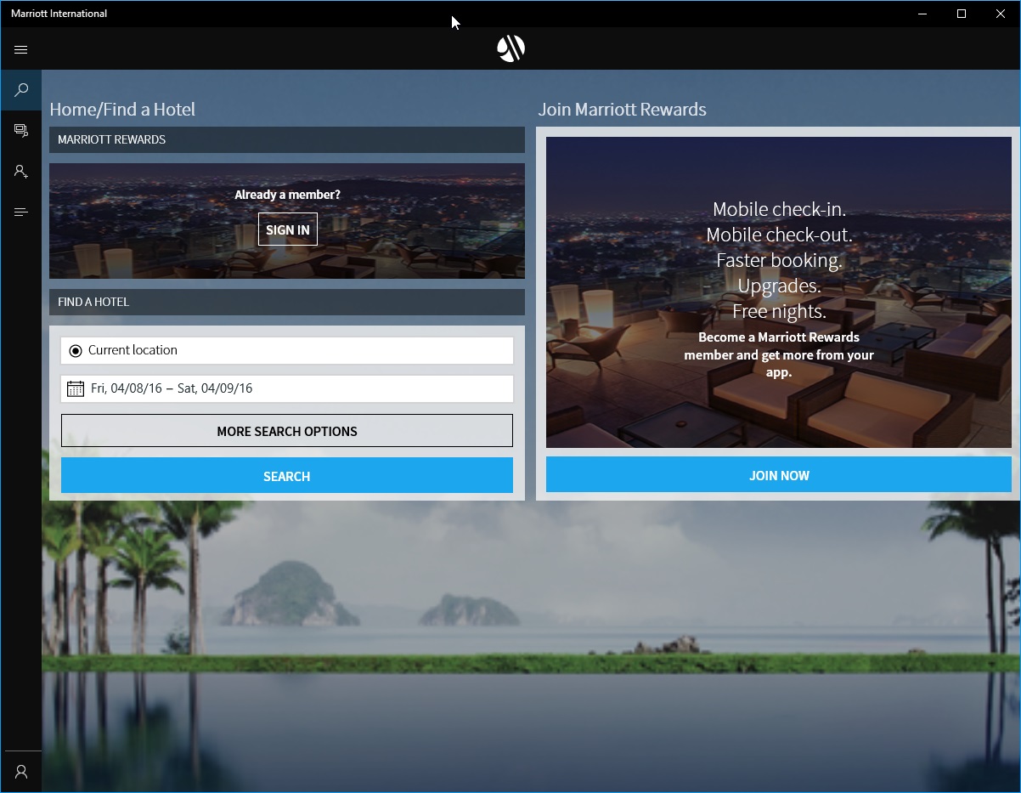The width and height of the screenshot is (1021, 793).
Task: Collapse the FIND A HOTEL section header
Action: [286, 302]
